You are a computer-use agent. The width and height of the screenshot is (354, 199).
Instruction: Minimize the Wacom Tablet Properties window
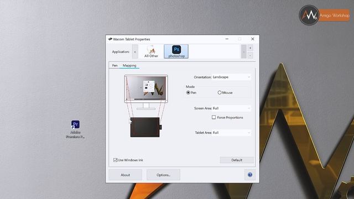[x=227, y=39]
